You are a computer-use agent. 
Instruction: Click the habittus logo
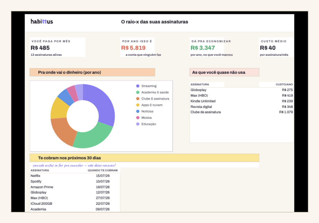point(42,22)
